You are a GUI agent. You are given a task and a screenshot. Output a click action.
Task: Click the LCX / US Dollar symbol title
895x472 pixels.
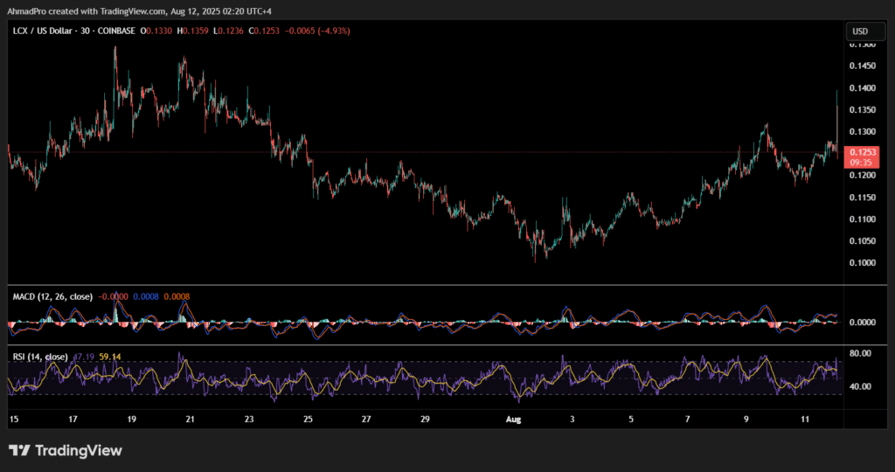pyautogui.click(x=44, y=31)
